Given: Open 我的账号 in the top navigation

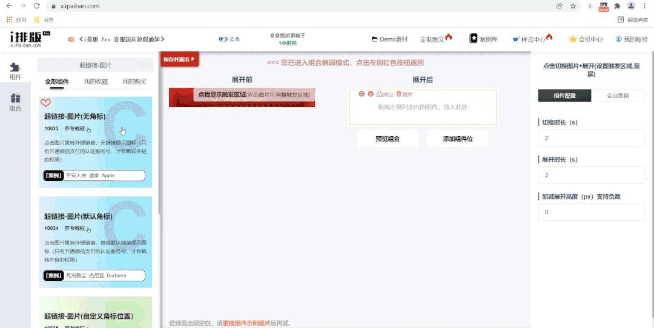Looking at the screenshot, I should [632, 39].
